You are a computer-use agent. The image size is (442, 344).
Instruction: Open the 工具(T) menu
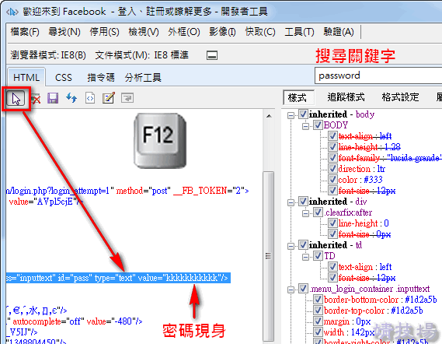pyautogui.click(x=299, y=32)
